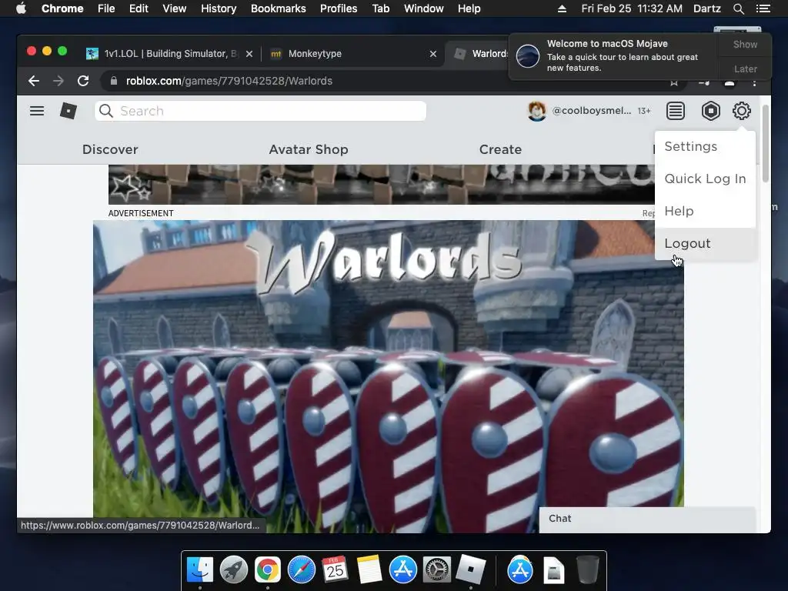Open the Roblox hamburger navigation menu

click(x=37, y=111)
